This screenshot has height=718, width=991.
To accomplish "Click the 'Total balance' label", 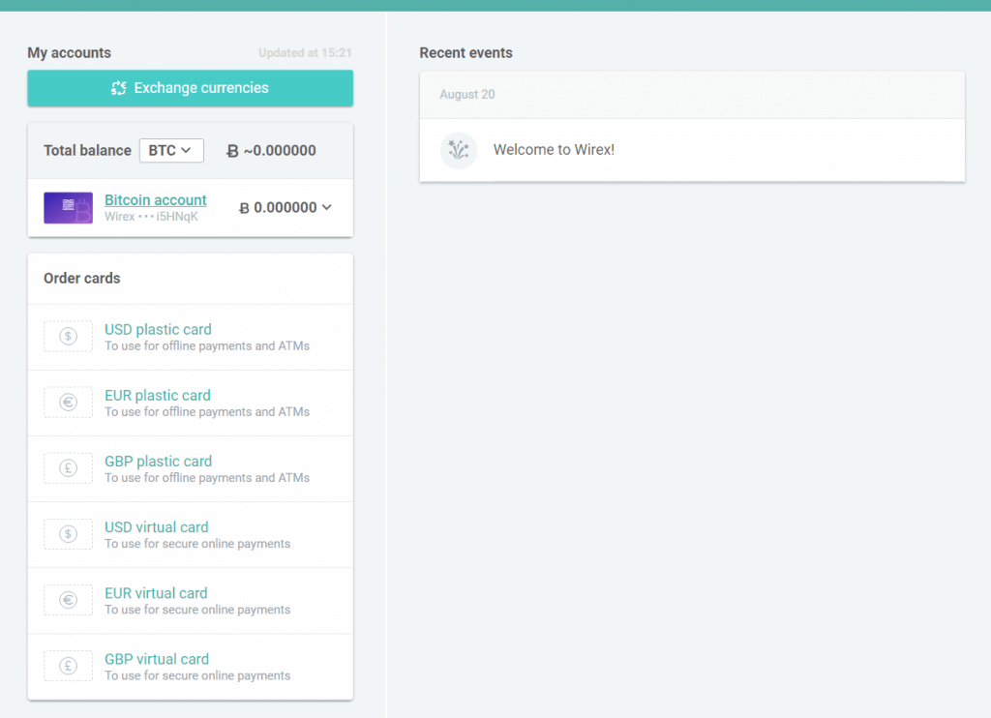I will pos(87,150).
